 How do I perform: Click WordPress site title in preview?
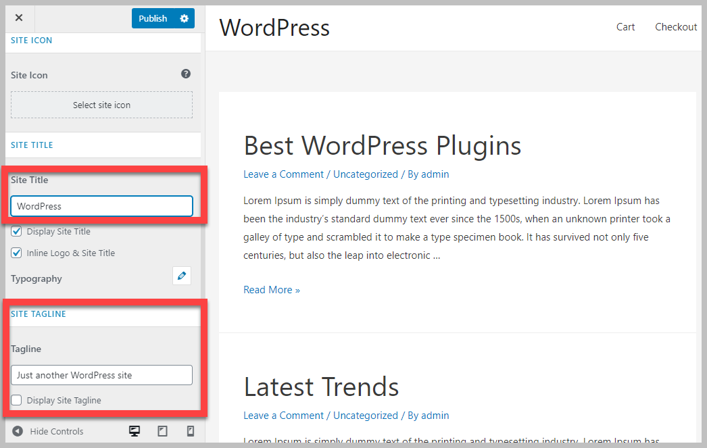[274, 28]
